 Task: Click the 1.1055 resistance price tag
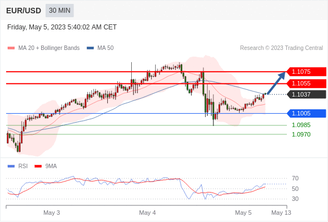(x=306, y=84)
